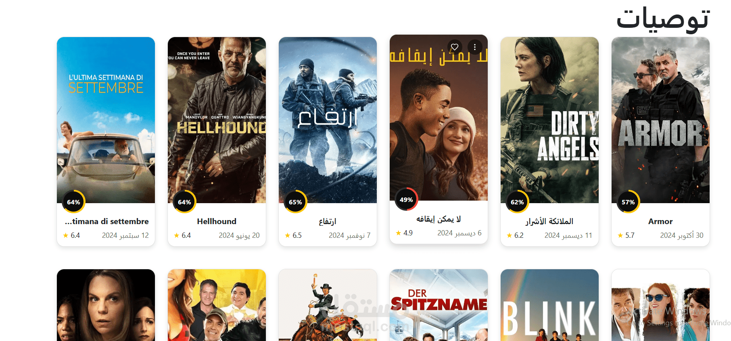Click the star rating 5.7 under Armor
The width and height of the screenshot is (731, 341).
pos(626,235)
